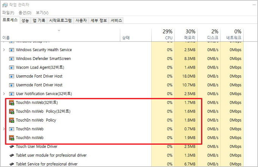Screen dimensions: 258x167
Task: Click the TouchEn nxWeb(32비트) process icon
Action: (11, 103)
